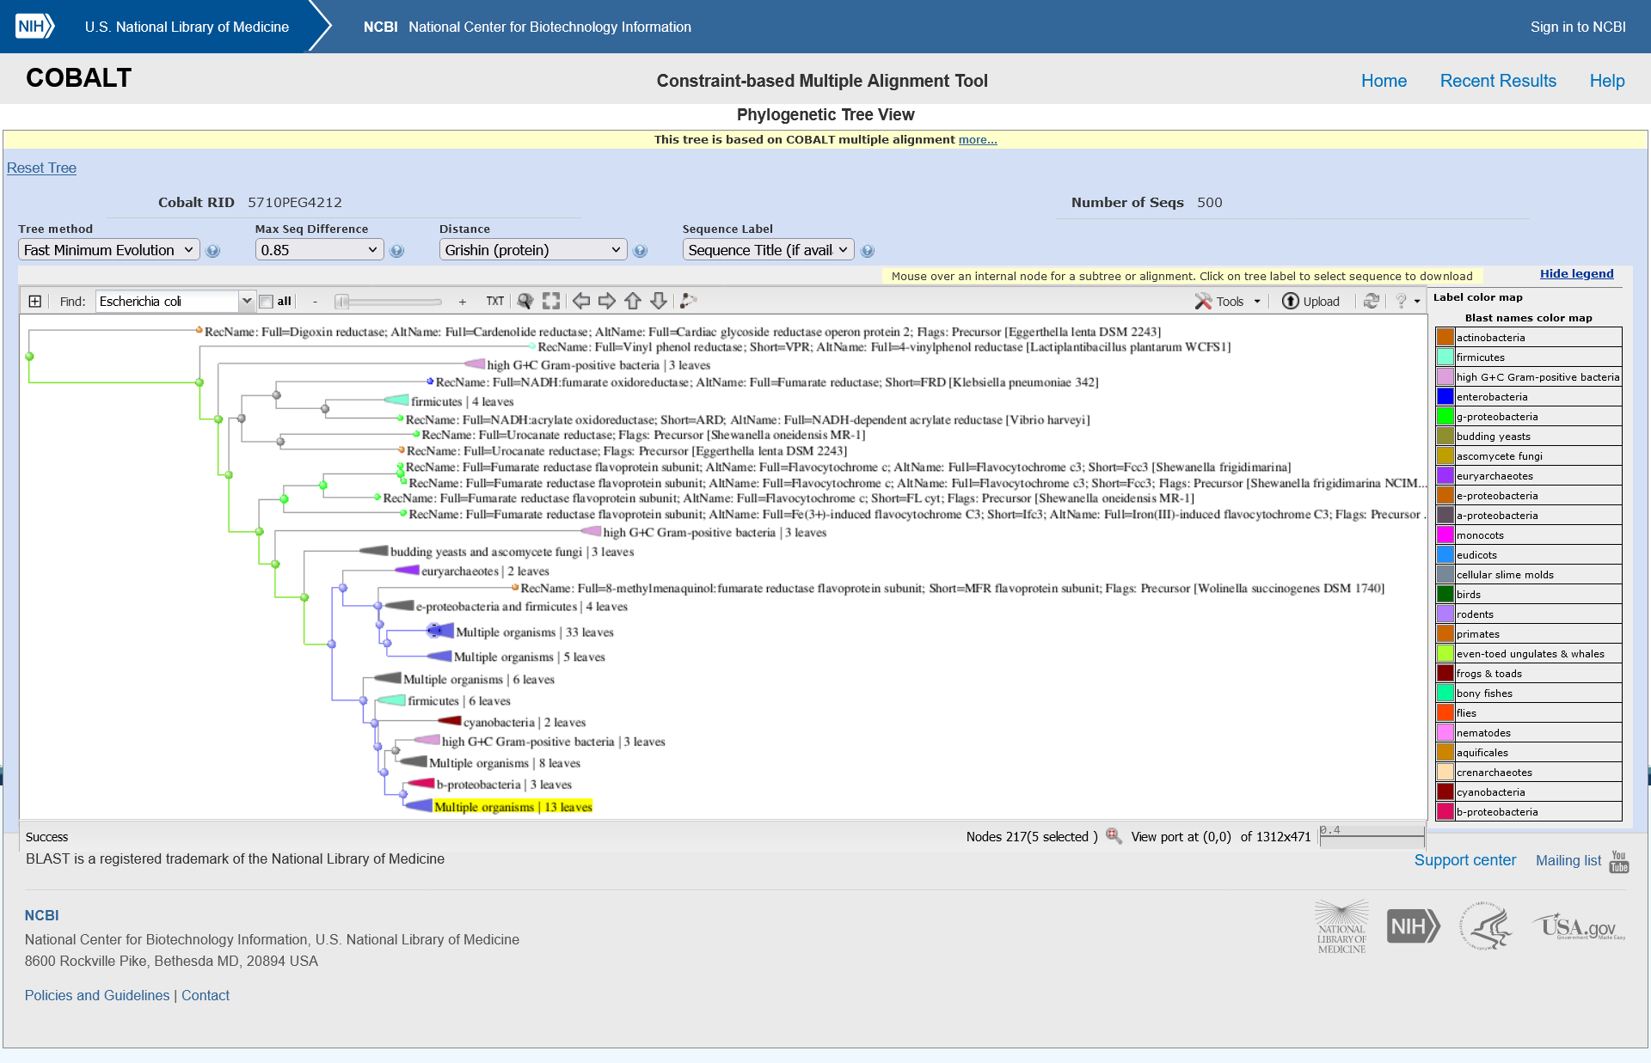Open the Find field dropdown arrow
The width and height of the screenshot is (1651, 1063).
[x=247, y=301]
